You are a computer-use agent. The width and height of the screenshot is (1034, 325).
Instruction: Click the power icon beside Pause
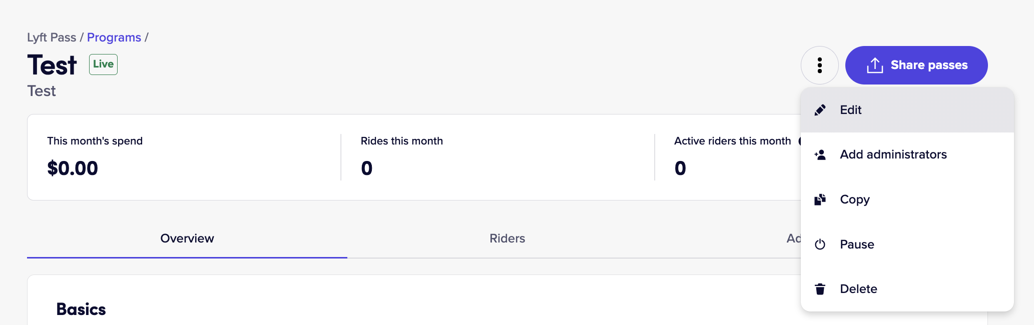[820, 244]
